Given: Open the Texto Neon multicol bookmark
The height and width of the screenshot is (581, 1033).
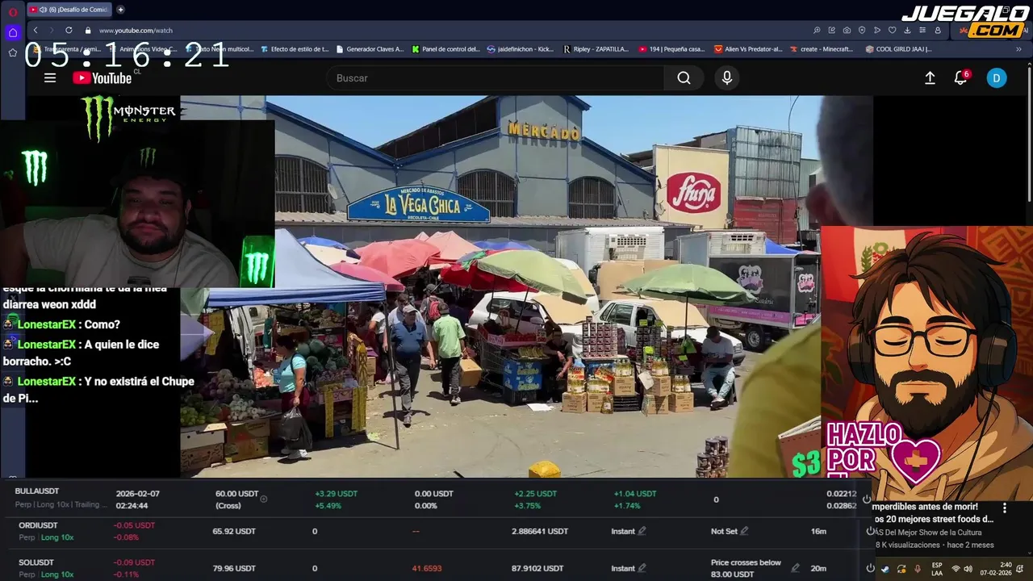Looking at the screenshot, I should tap(219, 48).
